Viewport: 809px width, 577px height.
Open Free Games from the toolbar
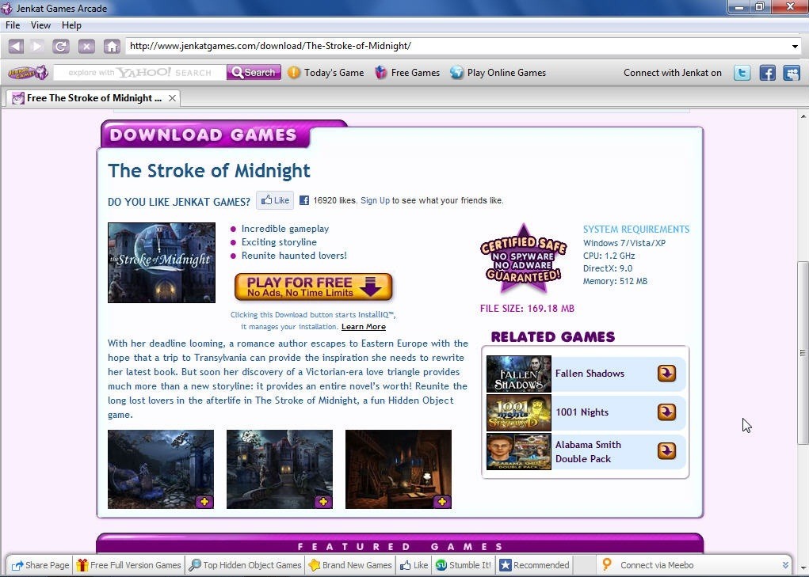click(414, 72)
